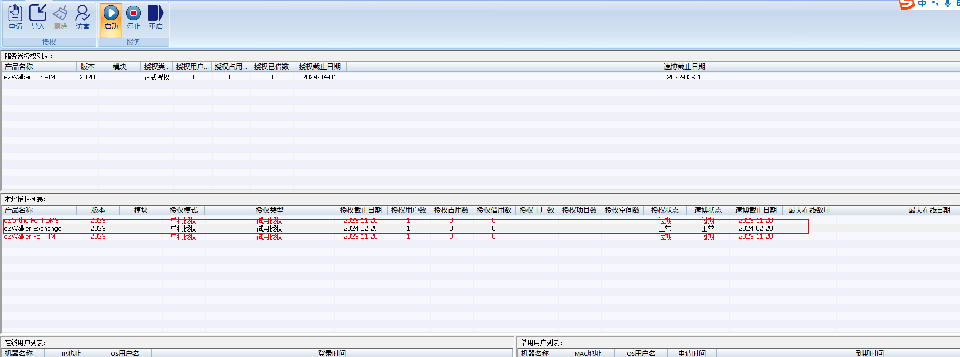Click 登录时间 column header
Viewport: 960px width, 357px height.
(332, 353)
